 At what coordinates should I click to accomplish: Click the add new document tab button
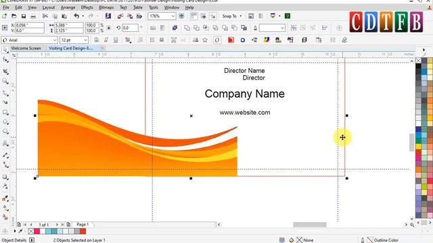coord(102,48)
